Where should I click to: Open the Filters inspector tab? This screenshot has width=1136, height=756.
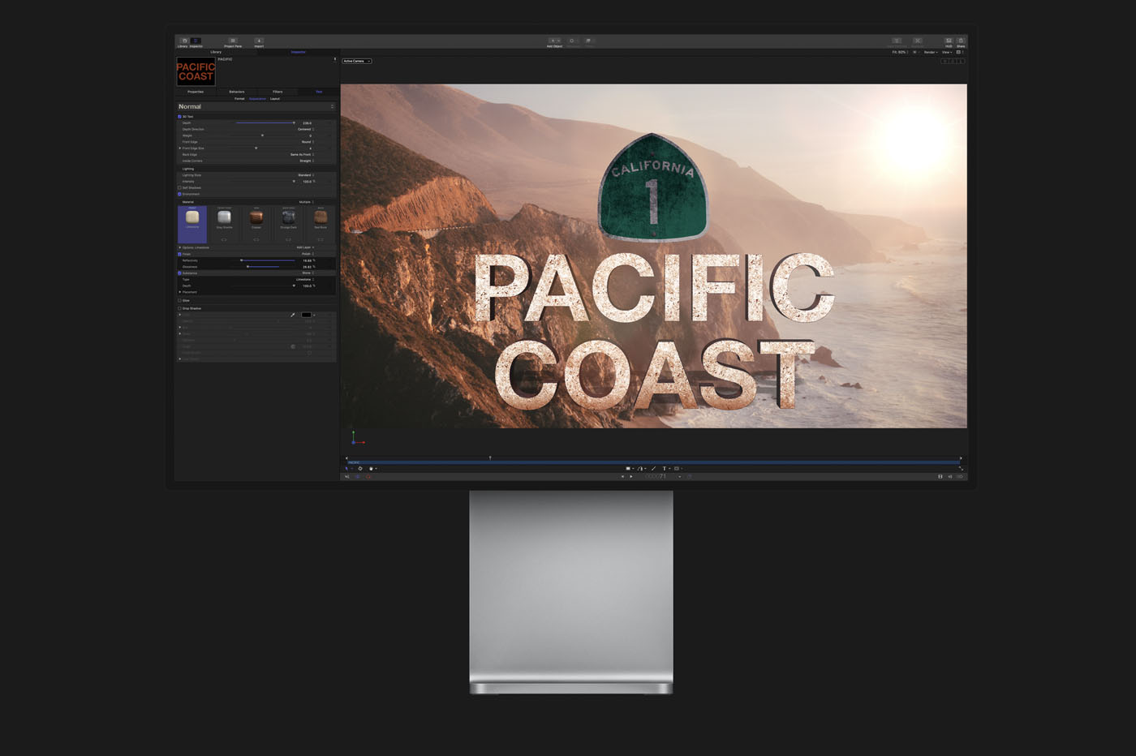click(278, 92)
